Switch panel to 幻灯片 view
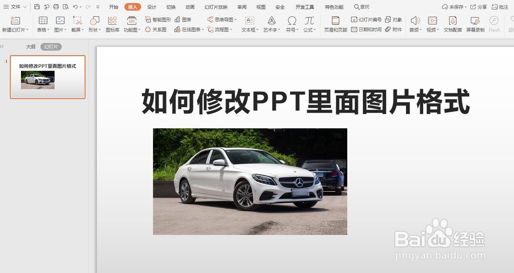 click(51, 46)
